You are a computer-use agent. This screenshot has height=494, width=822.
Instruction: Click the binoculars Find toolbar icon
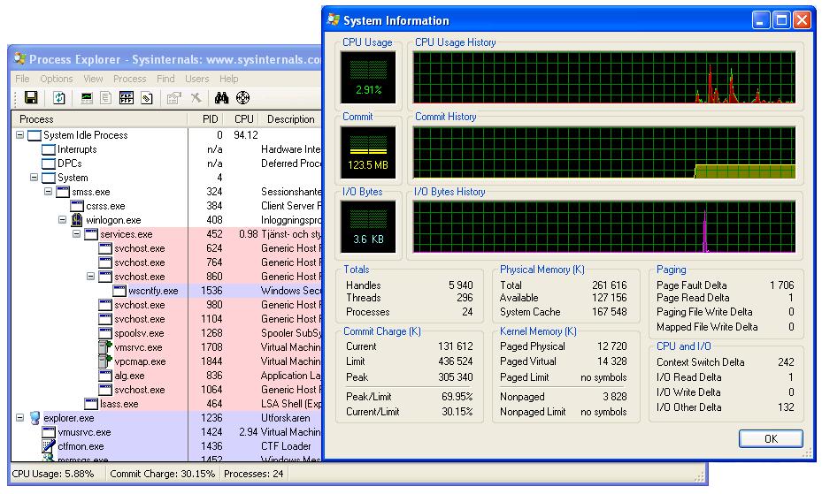[x=222, y=98]
